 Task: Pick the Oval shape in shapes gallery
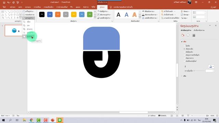pos(15,12)
